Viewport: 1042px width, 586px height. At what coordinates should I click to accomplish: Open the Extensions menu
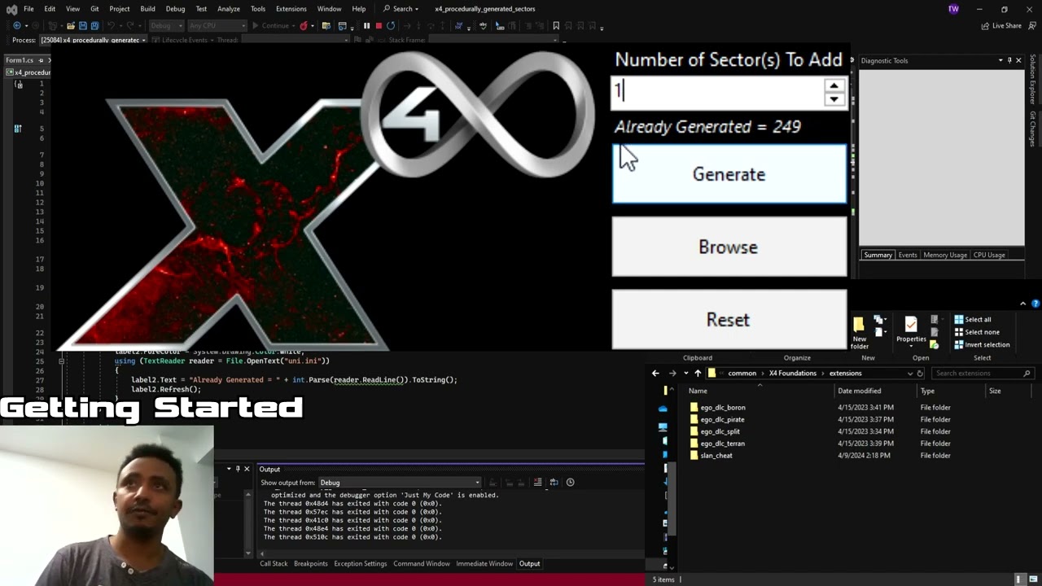coord(291,9)
